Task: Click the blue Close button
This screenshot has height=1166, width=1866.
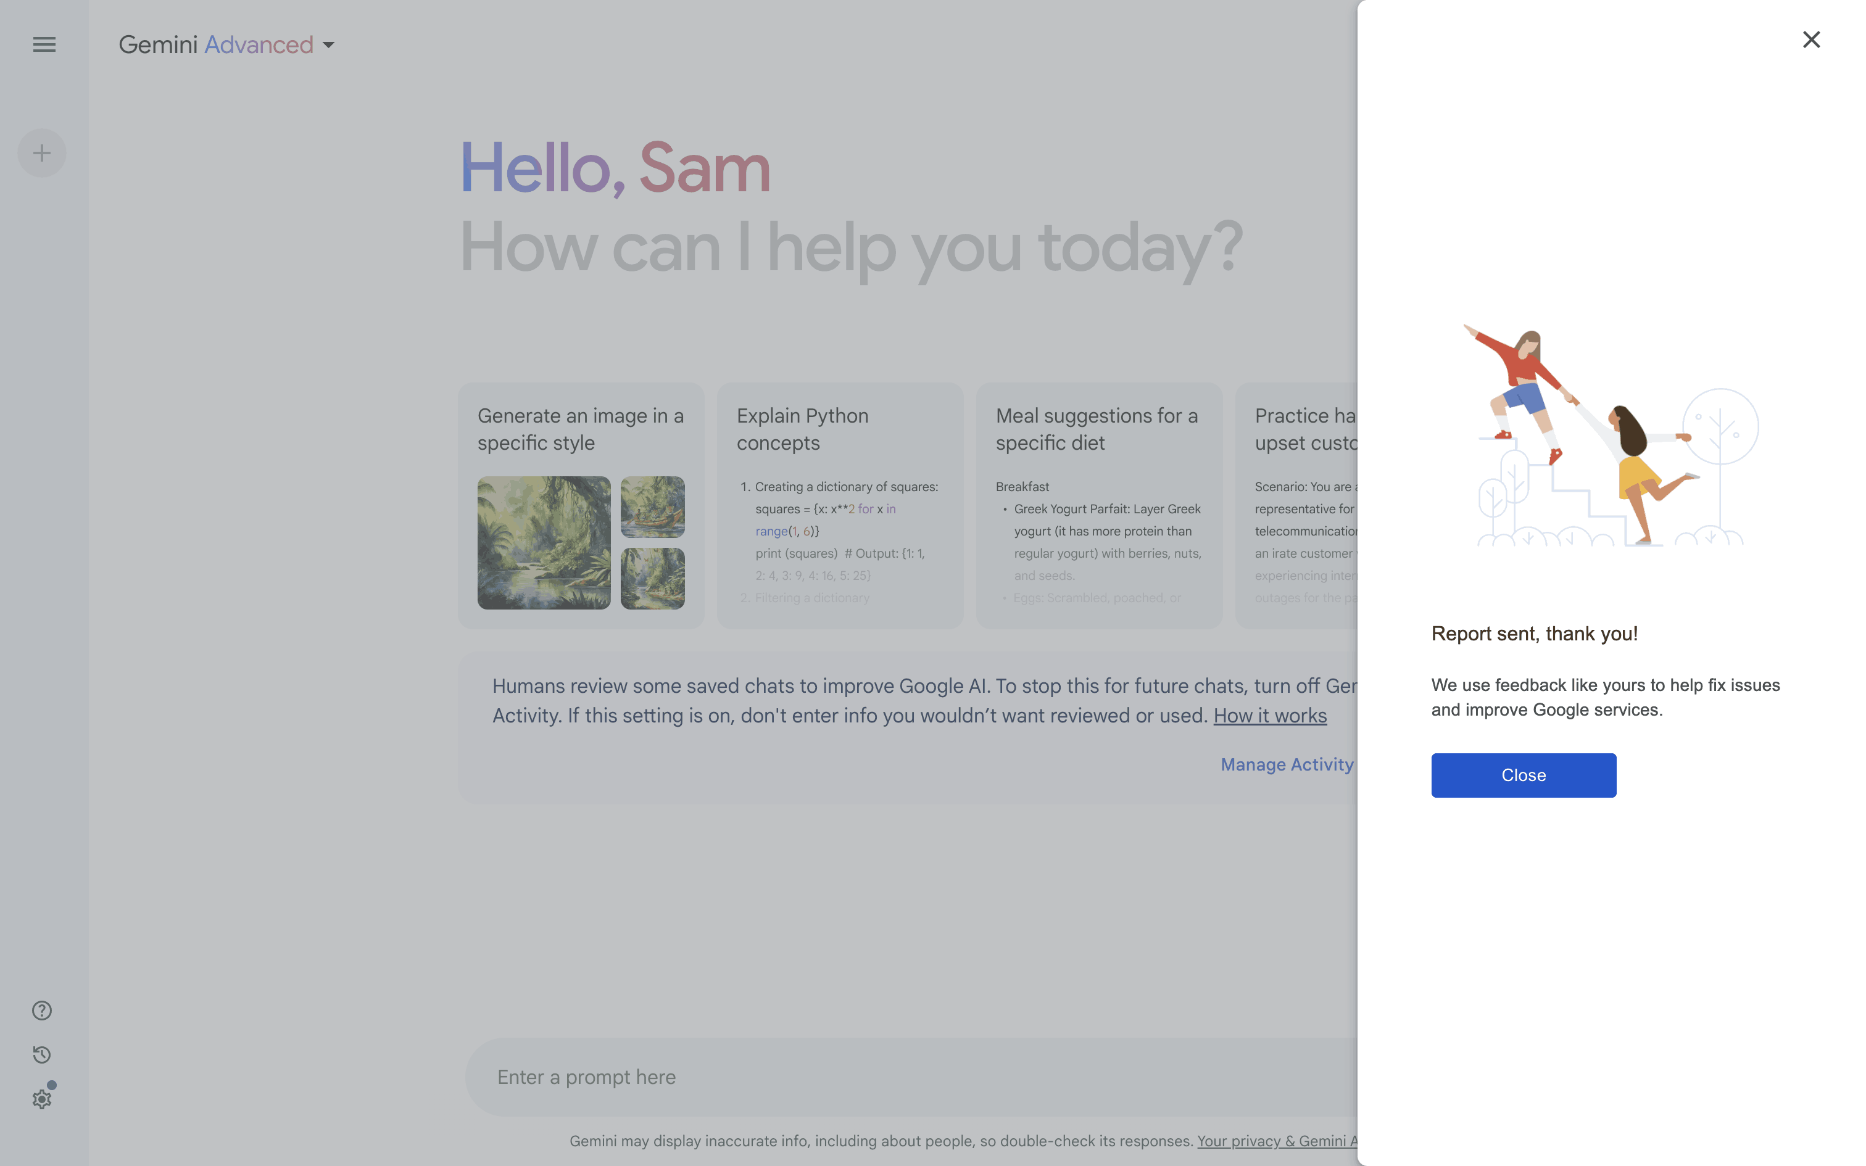Action: [1524, 775]
